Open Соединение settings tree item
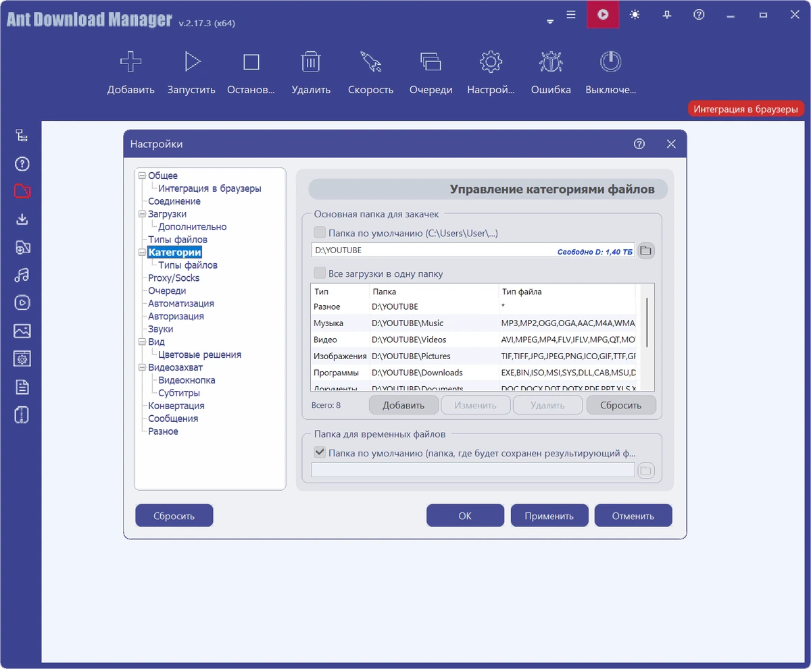 pos(174,201)
